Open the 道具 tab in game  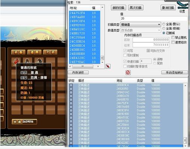pos(34,52)
